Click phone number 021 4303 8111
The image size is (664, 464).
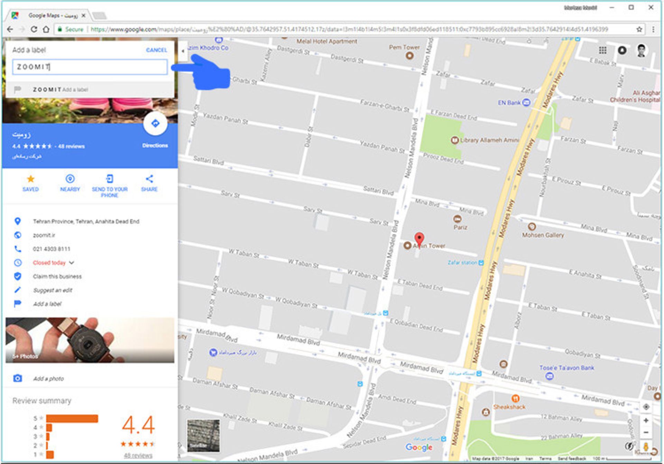[52, 249]
